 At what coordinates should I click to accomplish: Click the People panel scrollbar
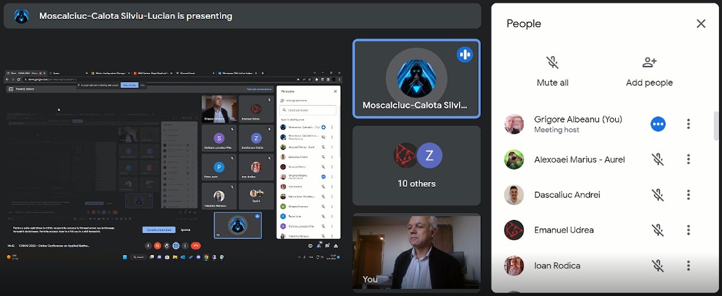716,126
